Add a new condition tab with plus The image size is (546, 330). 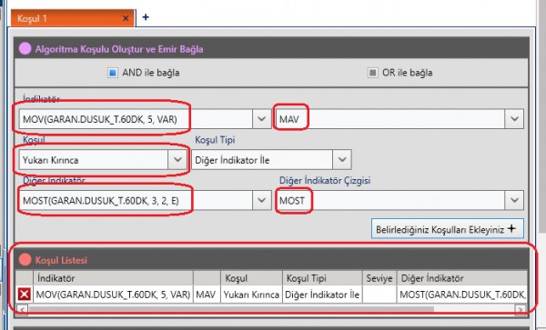pos(146,17)
